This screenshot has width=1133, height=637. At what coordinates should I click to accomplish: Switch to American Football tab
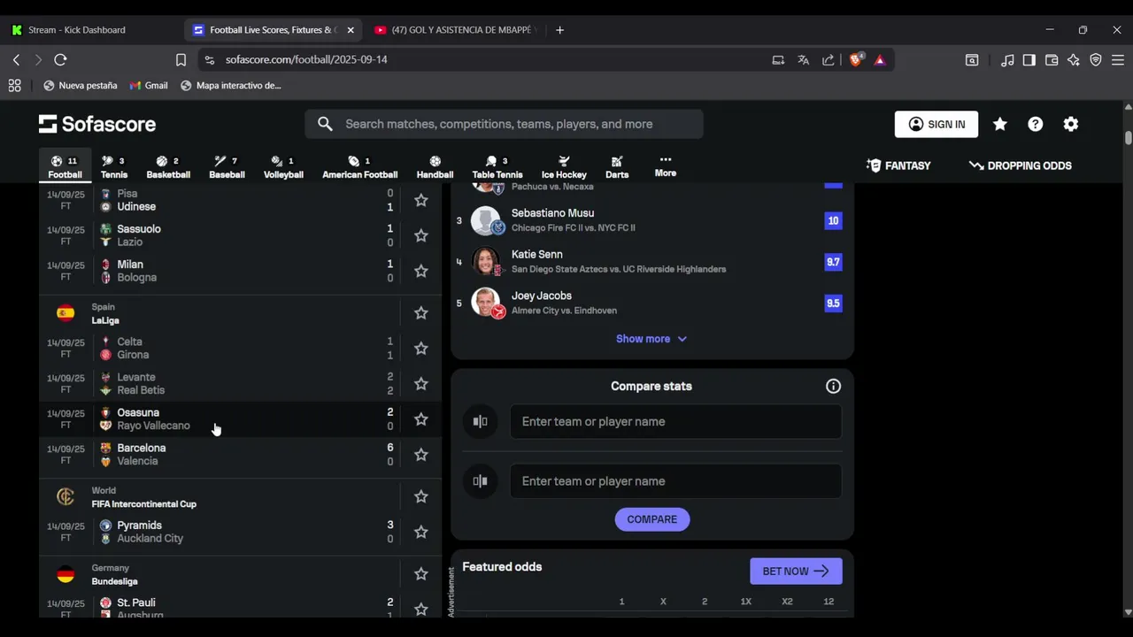[359, 167]
